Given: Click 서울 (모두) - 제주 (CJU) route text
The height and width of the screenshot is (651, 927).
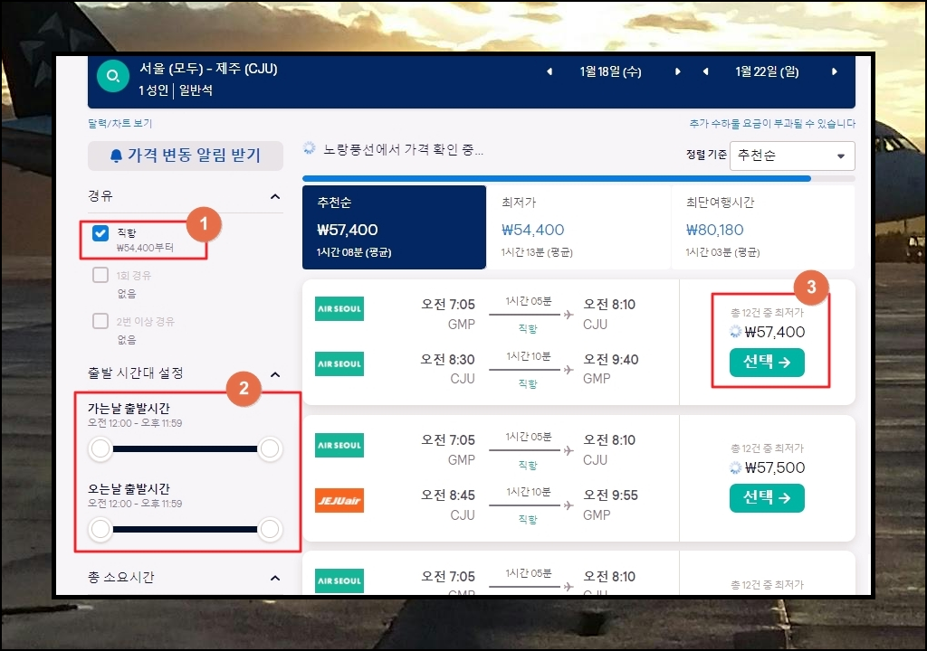Looking at the screenshot, I should click(x=208, y=69).
